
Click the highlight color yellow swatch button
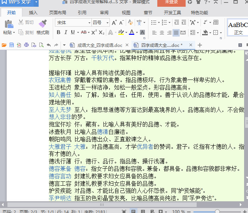pos(121,32)
